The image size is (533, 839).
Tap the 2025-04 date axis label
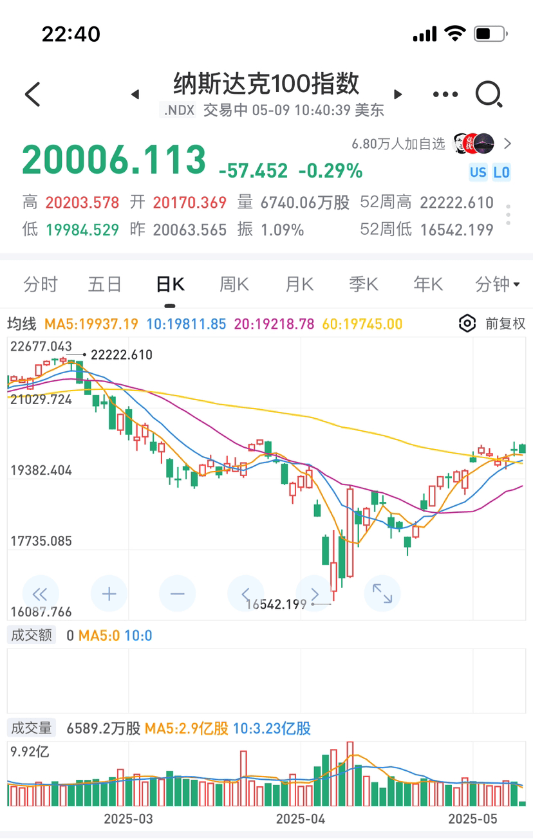(301, 819)
